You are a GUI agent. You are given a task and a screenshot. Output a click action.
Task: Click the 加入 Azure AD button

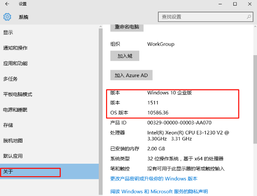131,75
